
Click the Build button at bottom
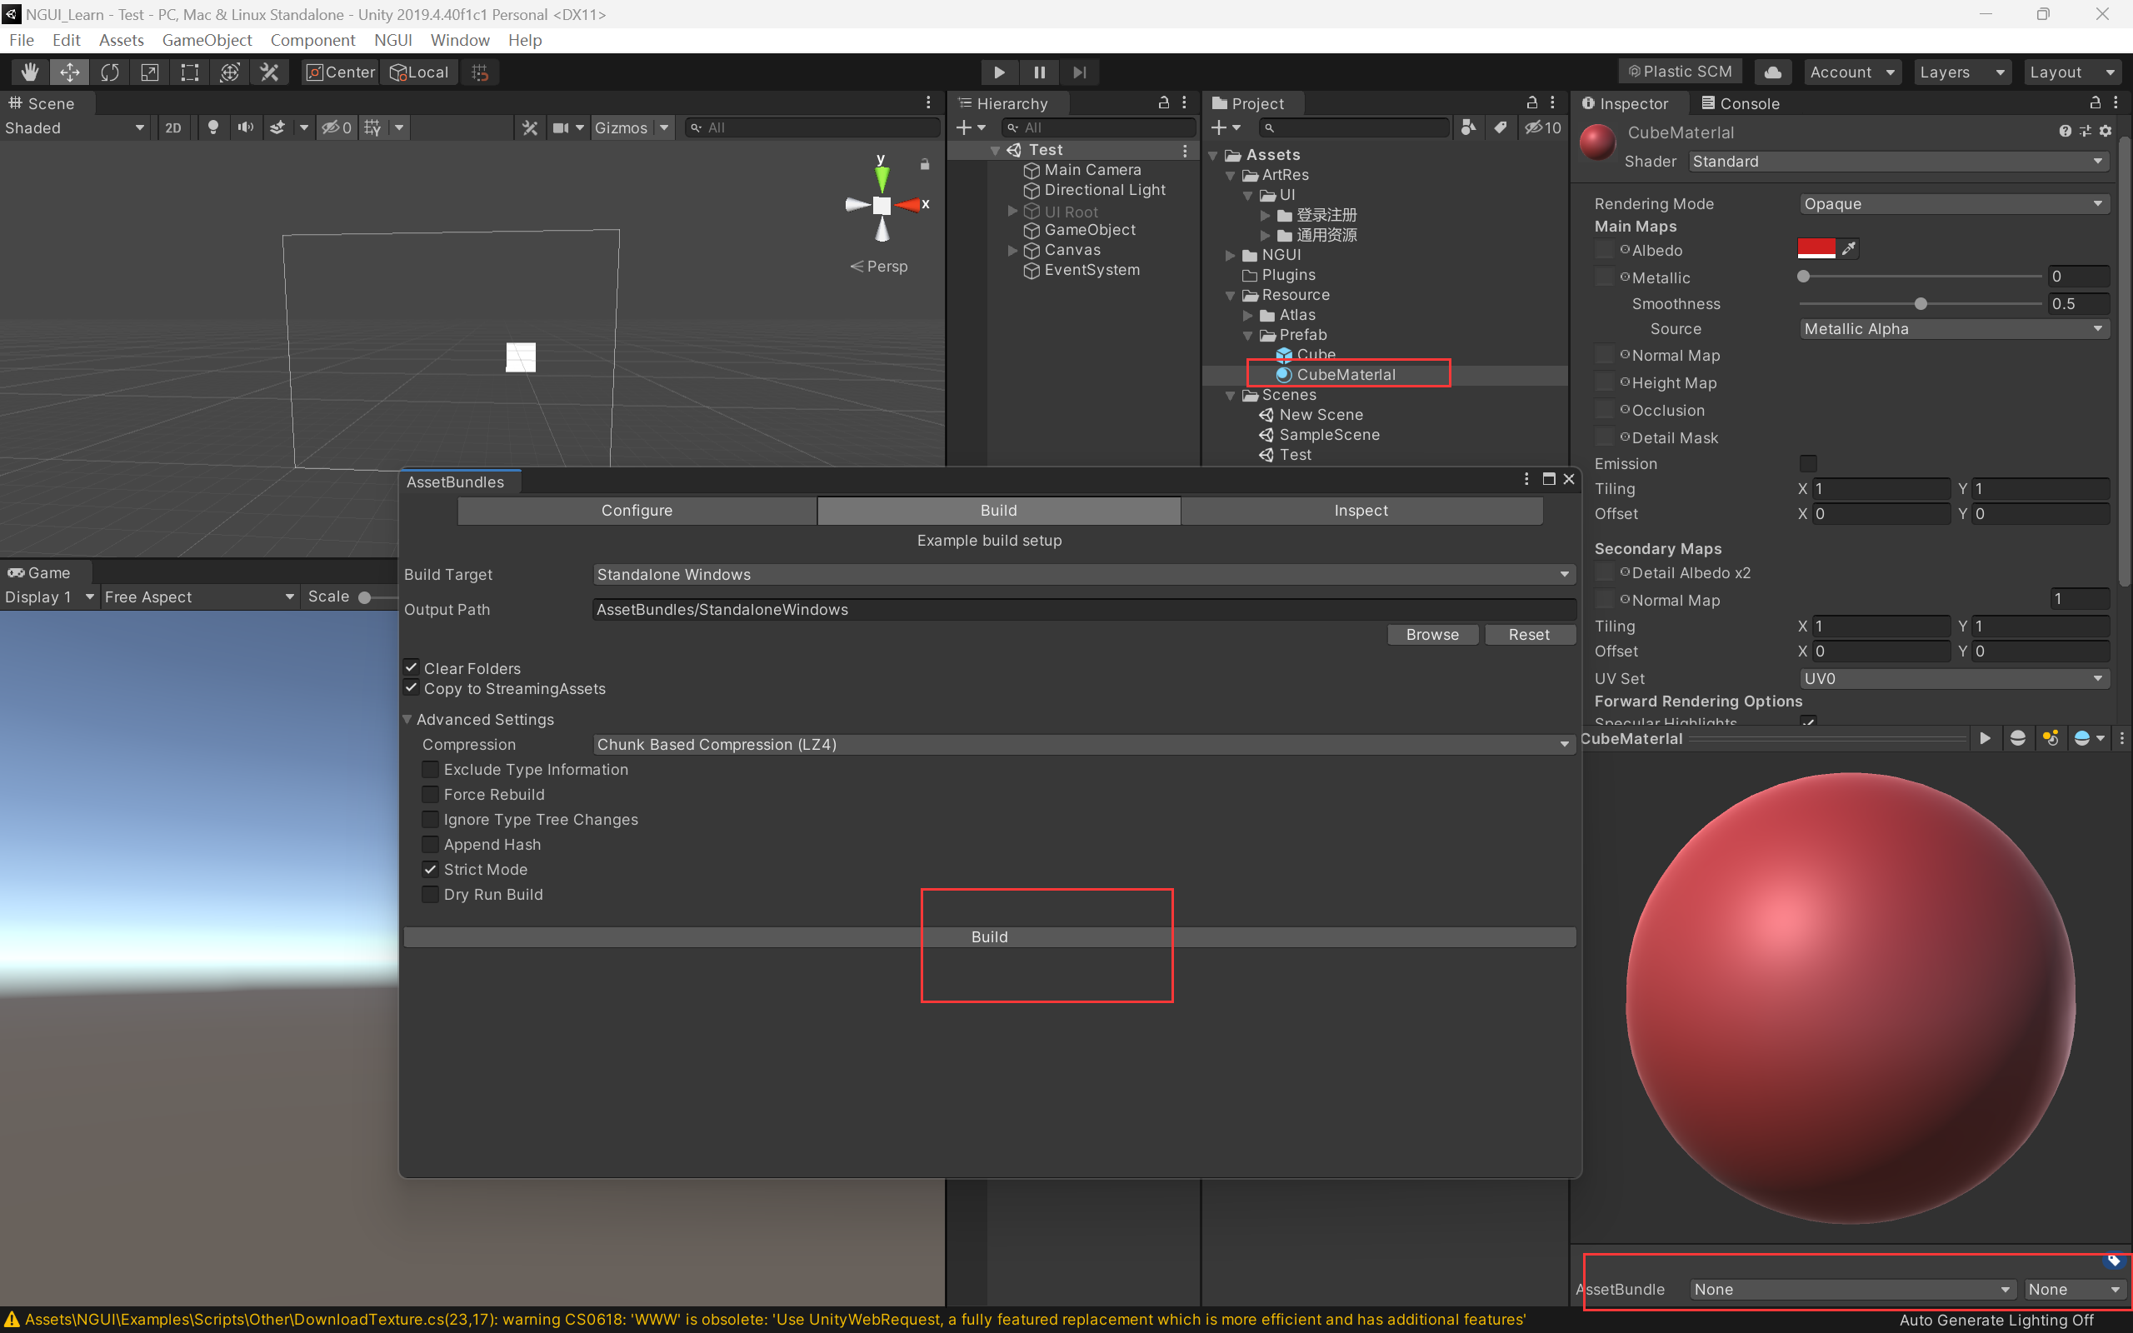[x=989, y=936]
